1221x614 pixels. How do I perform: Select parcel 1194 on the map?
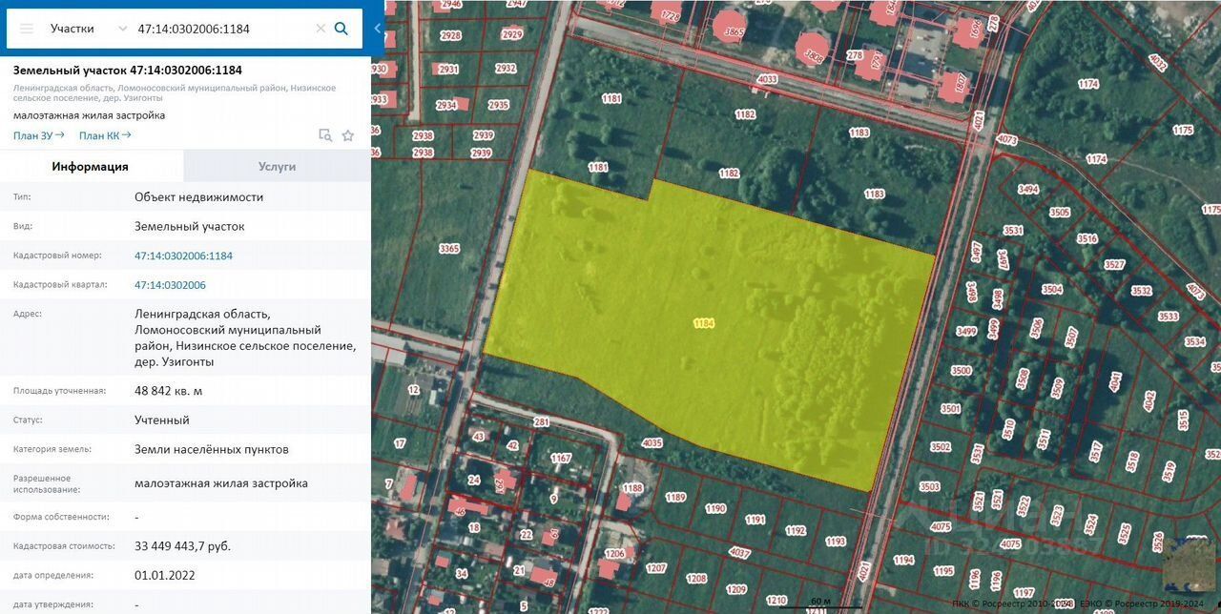[903, 561]
